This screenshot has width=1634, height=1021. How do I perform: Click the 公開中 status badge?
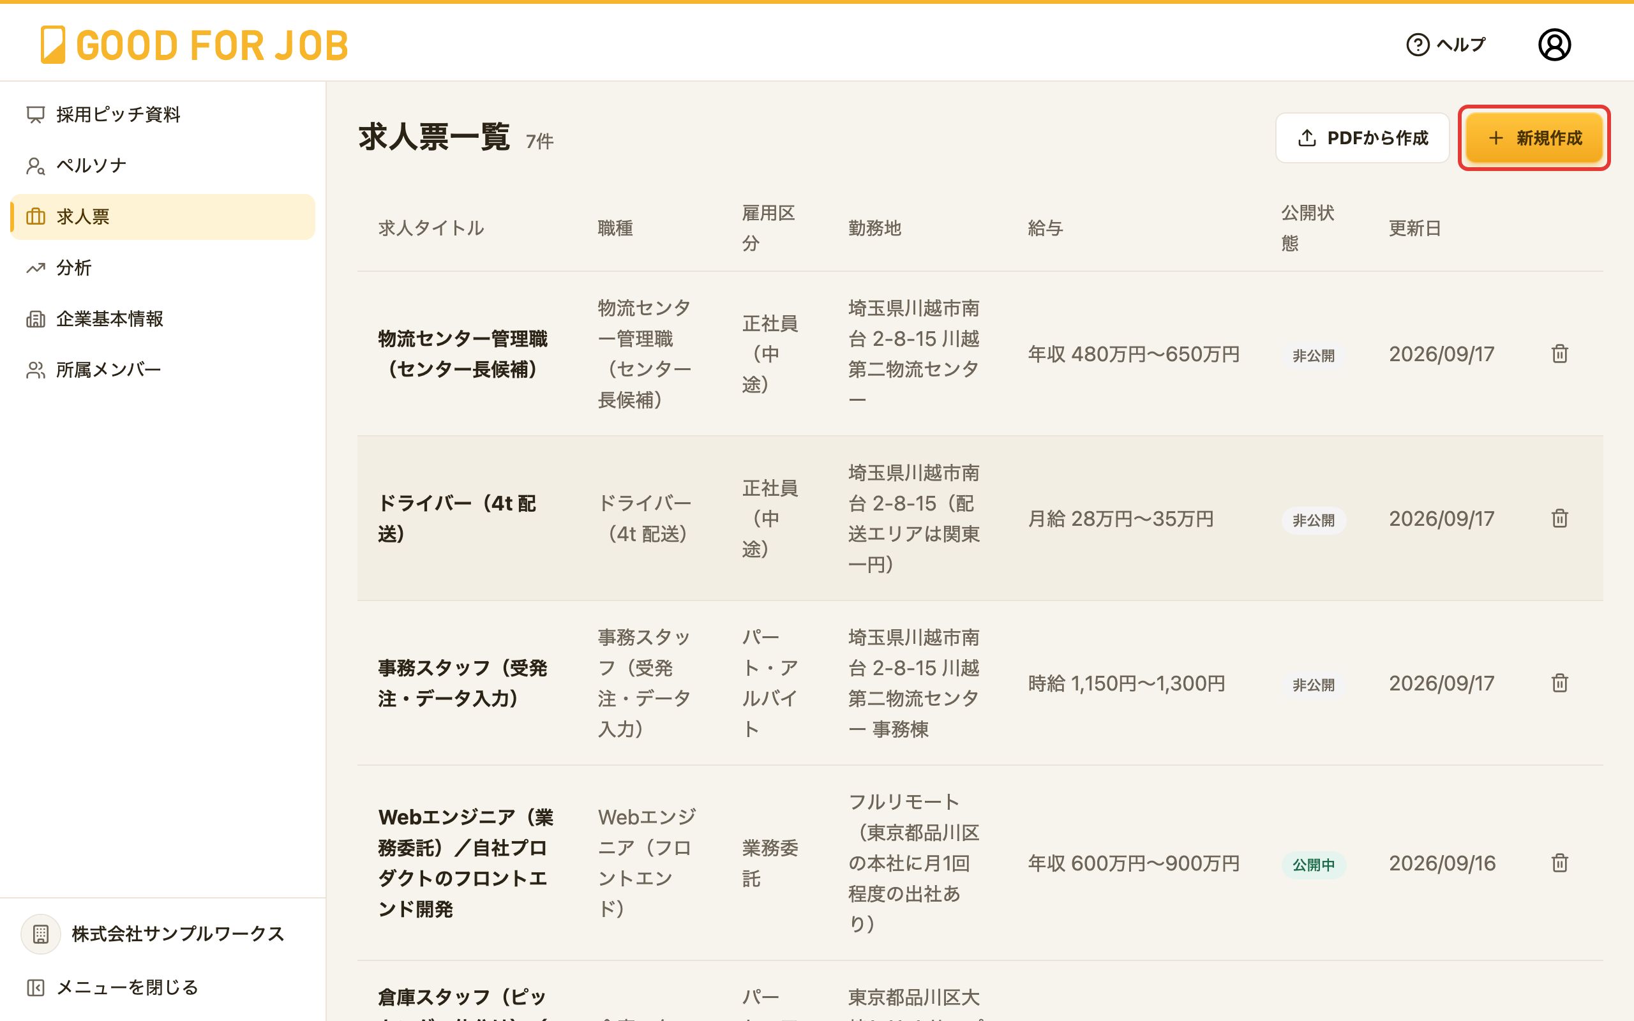tap(1314, 864)
